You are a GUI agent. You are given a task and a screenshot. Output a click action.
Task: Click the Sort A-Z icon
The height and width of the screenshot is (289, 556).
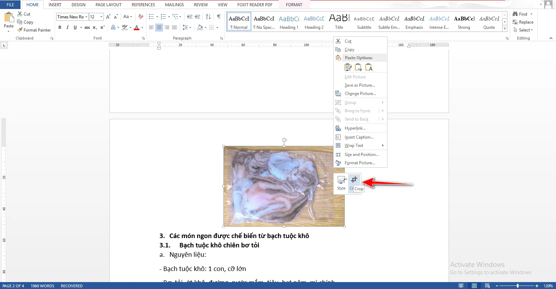tap(208, 17)
